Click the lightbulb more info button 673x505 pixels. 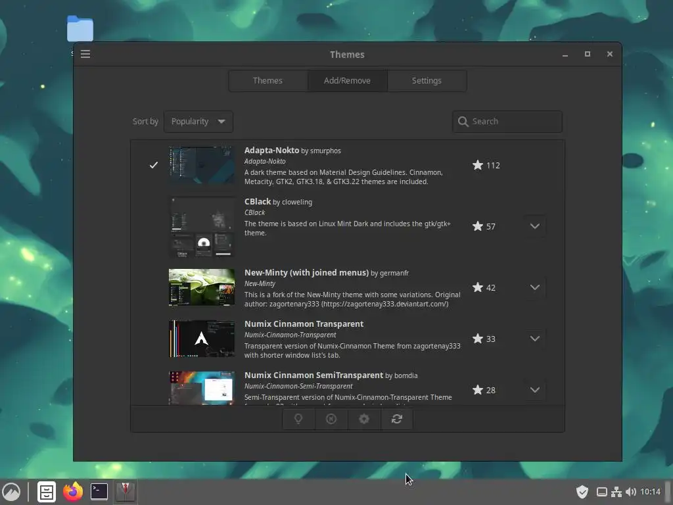click(x=298, y=419)
